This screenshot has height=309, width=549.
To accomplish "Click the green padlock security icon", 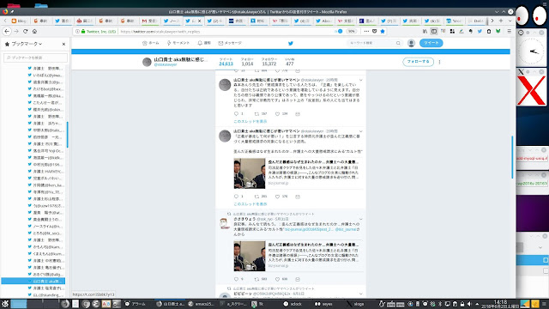I will coord(83,32).
